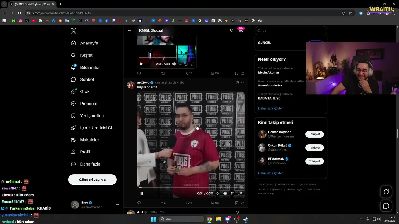Click the Gönderi yayınla button

(x=92, y=180)
